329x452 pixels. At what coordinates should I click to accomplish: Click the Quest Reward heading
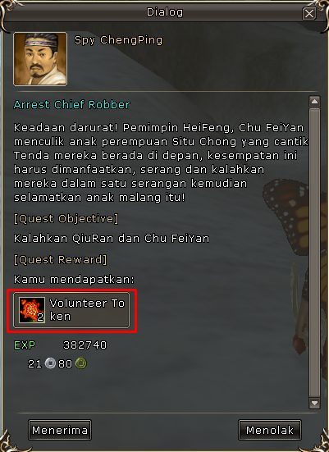[60, 260]
